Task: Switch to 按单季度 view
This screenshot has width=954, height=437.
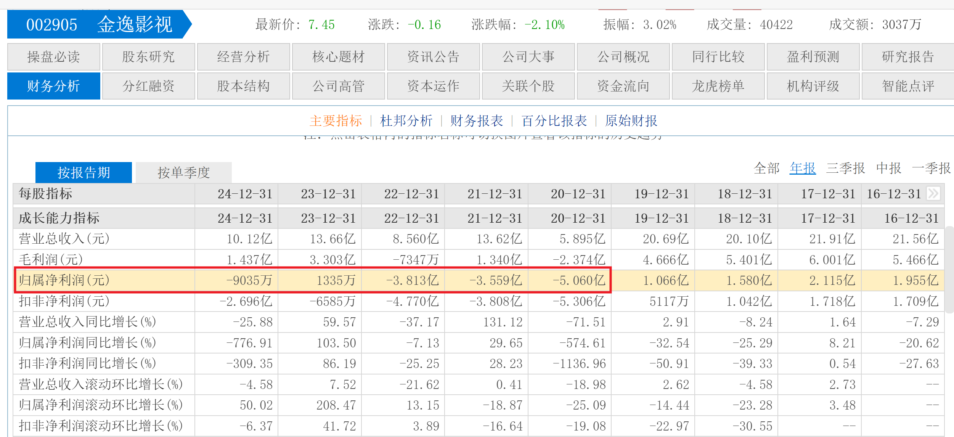Action: [183, 172]
